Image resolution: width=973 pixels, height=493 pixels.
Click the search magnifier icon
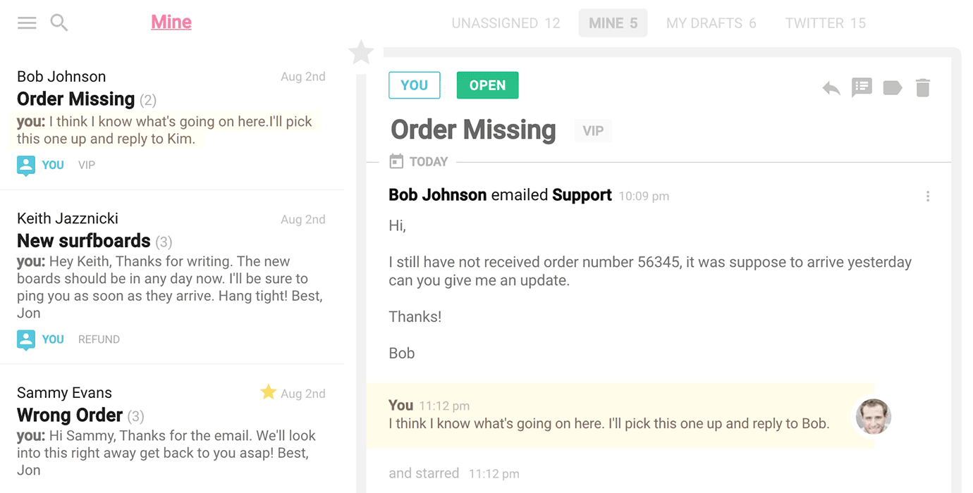[59, 23]
